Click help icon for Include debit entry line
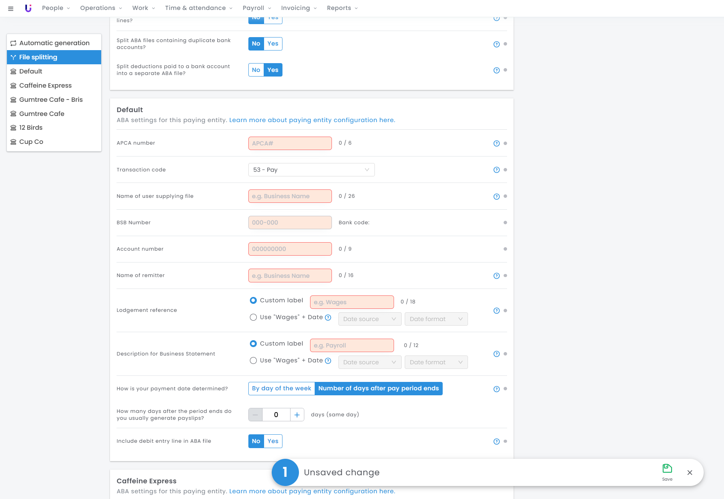 496,442
